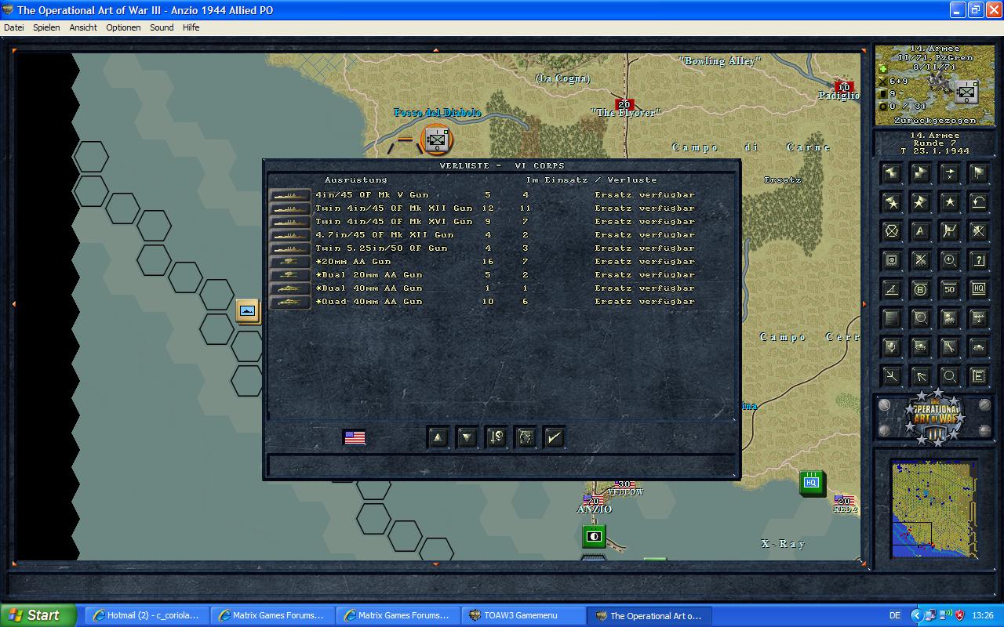1004x627 pixels.
Task: Select the *Dual 40mm AA Gun row
Action: 502,288
